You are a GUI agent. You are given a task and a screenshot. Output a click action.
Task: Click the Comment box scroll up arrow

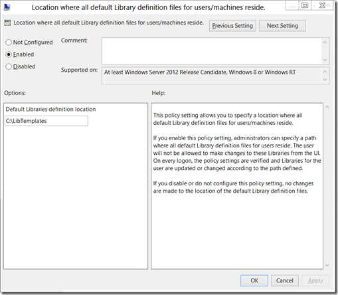pyautogui.click(x=325, y=42)
